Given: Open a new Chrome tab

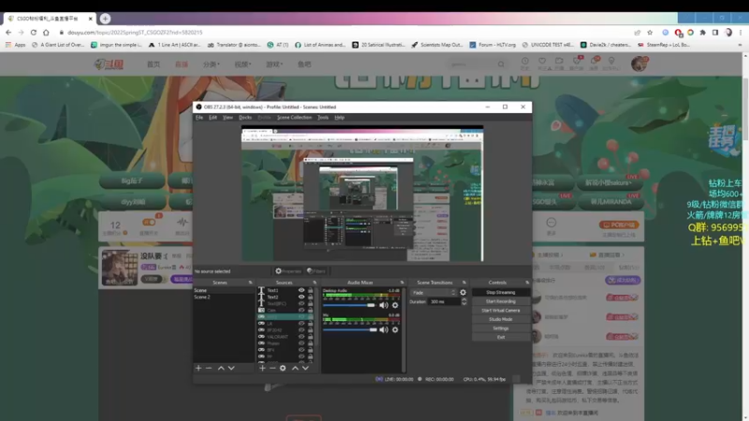Looking at the screenshot, I should pos(105,18).
